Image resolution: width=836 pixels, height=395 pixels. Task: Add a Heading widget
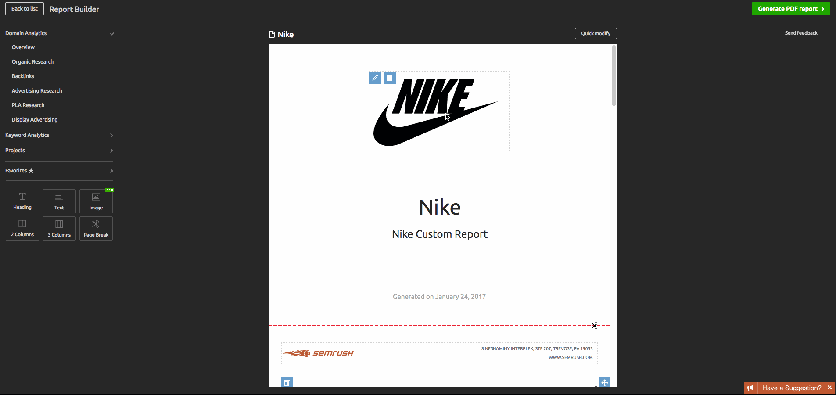pyautogui.click(x=22, y=201)
